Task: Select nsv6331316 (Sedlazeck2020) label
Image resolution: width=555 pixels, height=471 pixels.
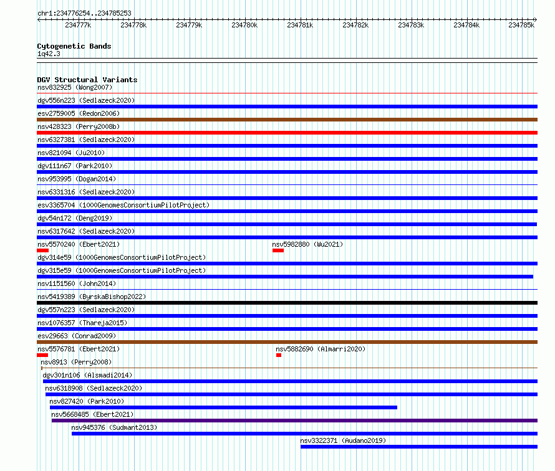Action: click(86, 192)
